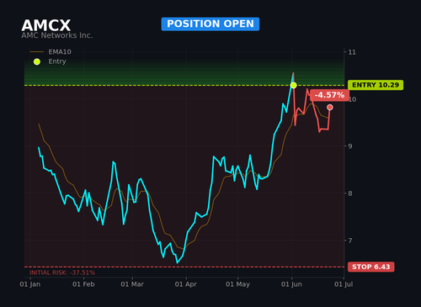Click the Entry legend label
Viewport: 421px width, 307px height.
(57, 61)
